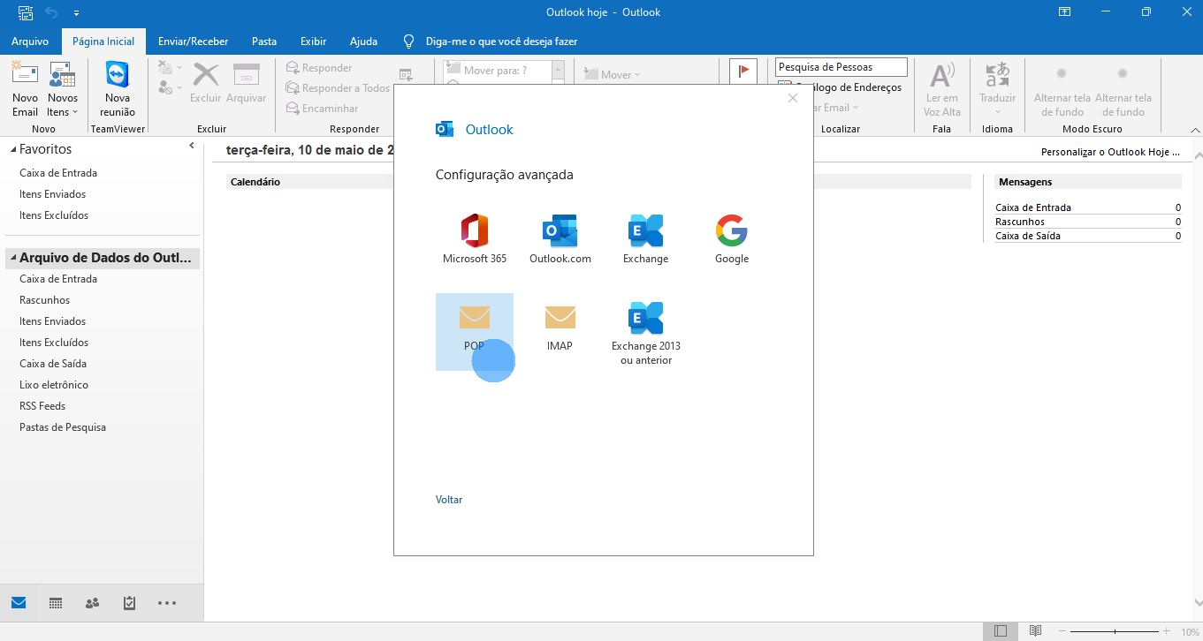Switch to the Tasks view

coord(130,603)
